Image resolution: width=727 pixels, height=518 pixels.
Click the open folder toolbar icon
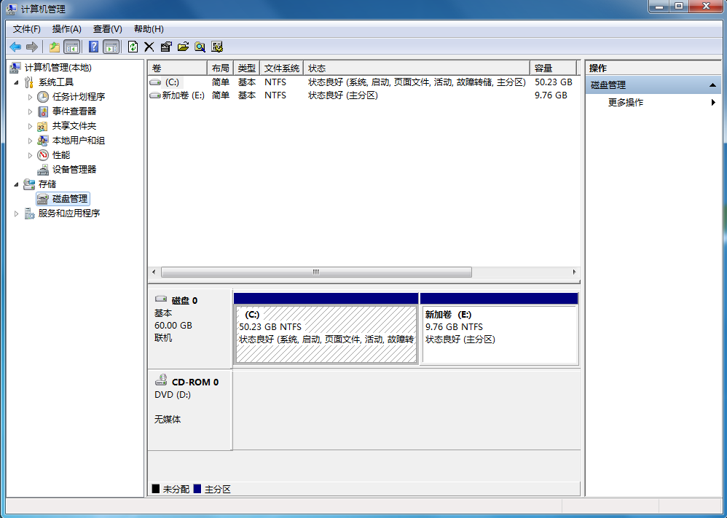(183, 47)
